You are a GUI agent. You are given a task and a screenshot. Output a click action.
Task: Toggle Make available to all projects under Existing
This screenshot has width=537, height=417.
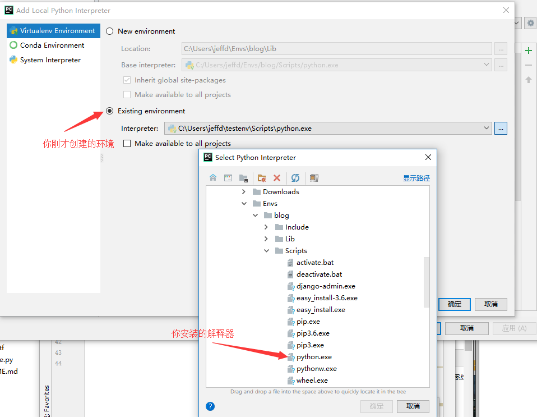pos(127,143)
